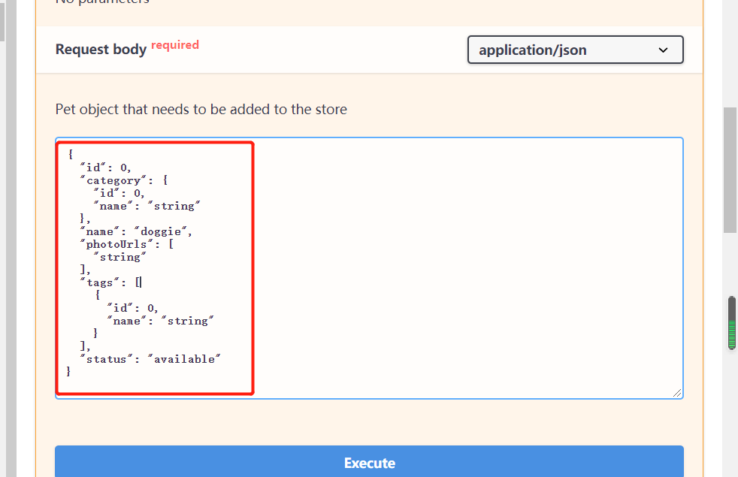This screenshot has width=738, height=477.
Task: Click the 'available' status value in JSON
Action: tap(185, 358)
